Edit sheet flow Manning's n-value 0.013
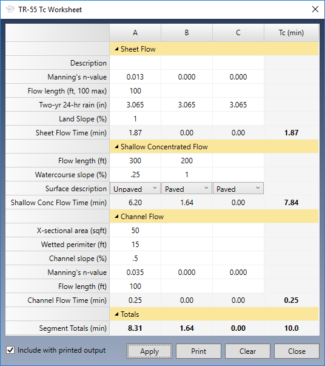Image resolution: width=325 pixels, height=366 pixels. tap(135, 77)
